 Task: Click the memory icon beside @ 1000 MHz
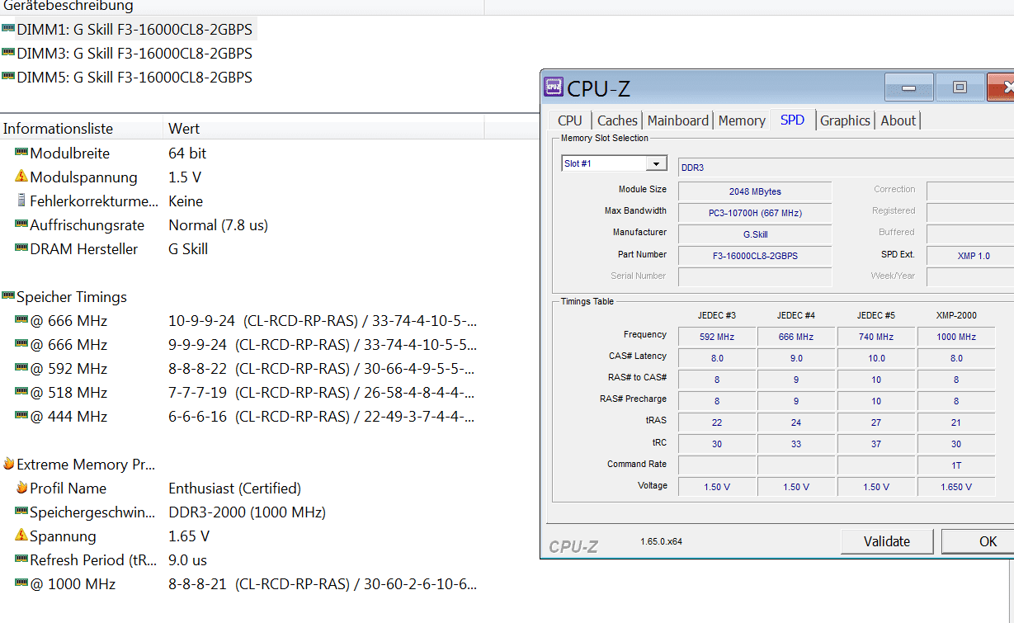(21, 583)
